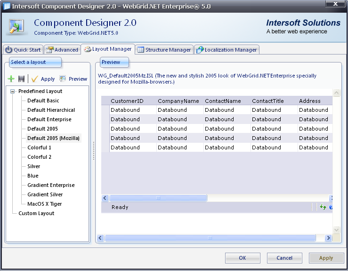Viewport: 348px width, 271px height.
Task: Click the preview pane scroll down arrow
Action: (x=336, y=230)
